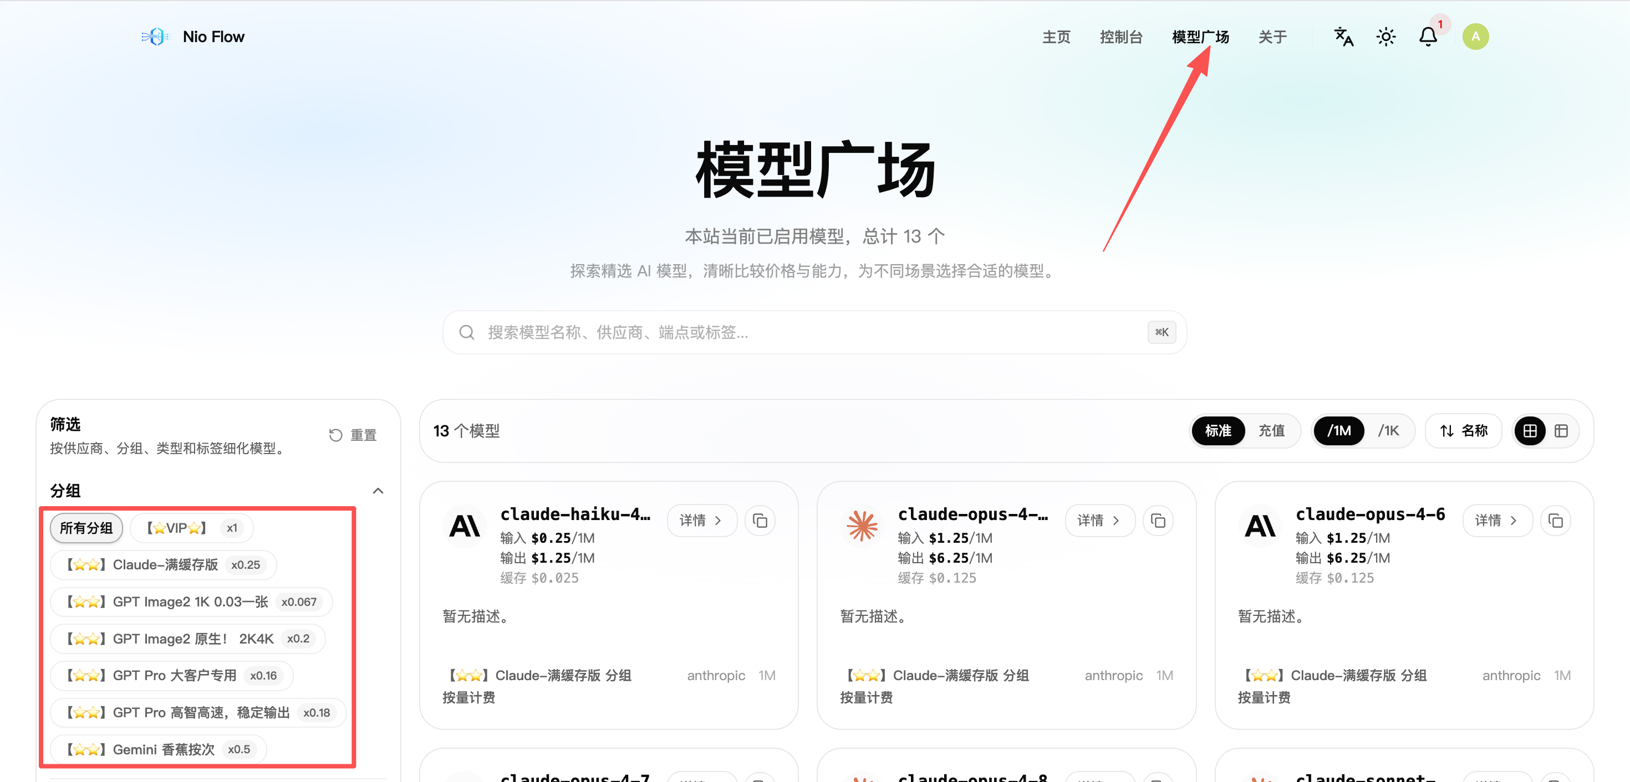This screenshot has width=1630, height=782.
Task: Open 详情 for claude-haiku-4
Action: (701, 520)
